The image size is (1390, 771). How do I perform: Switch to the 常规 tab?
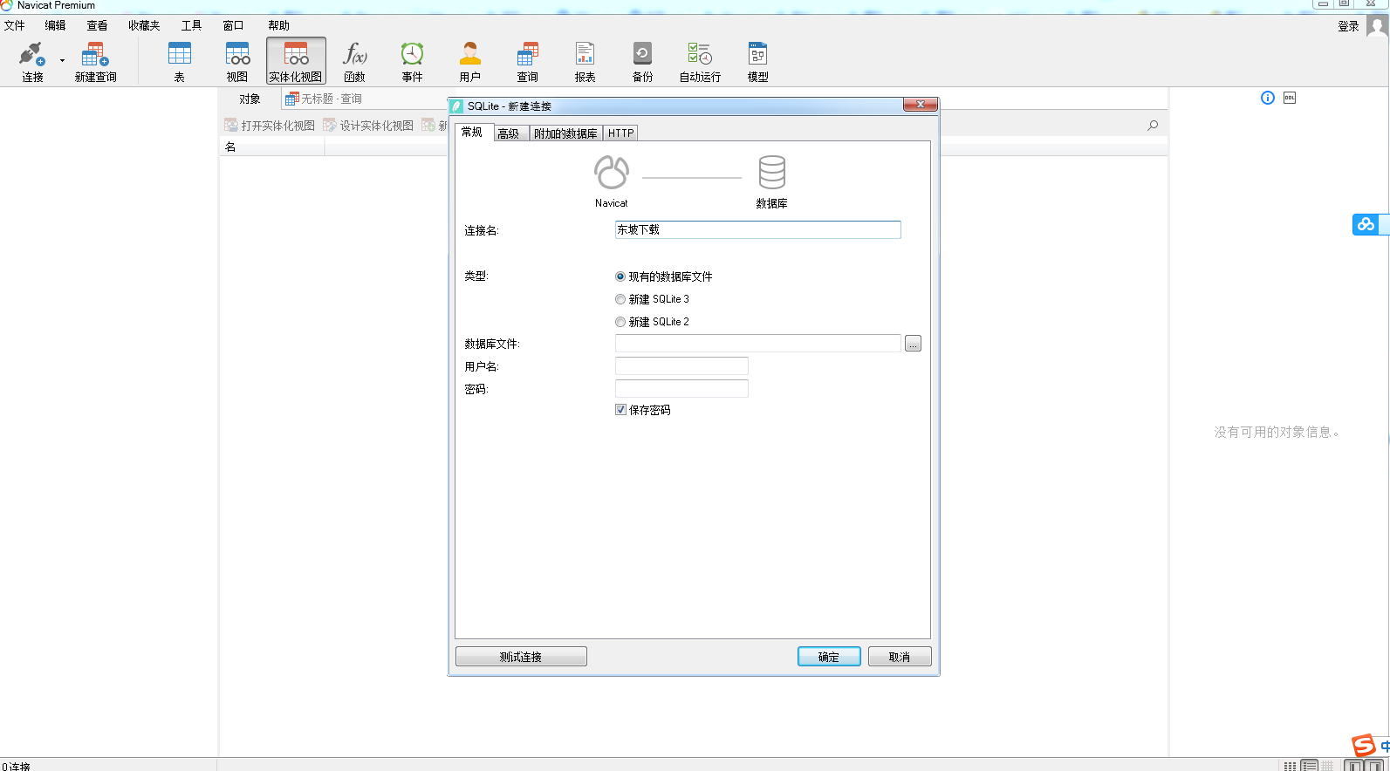point(472,132)
